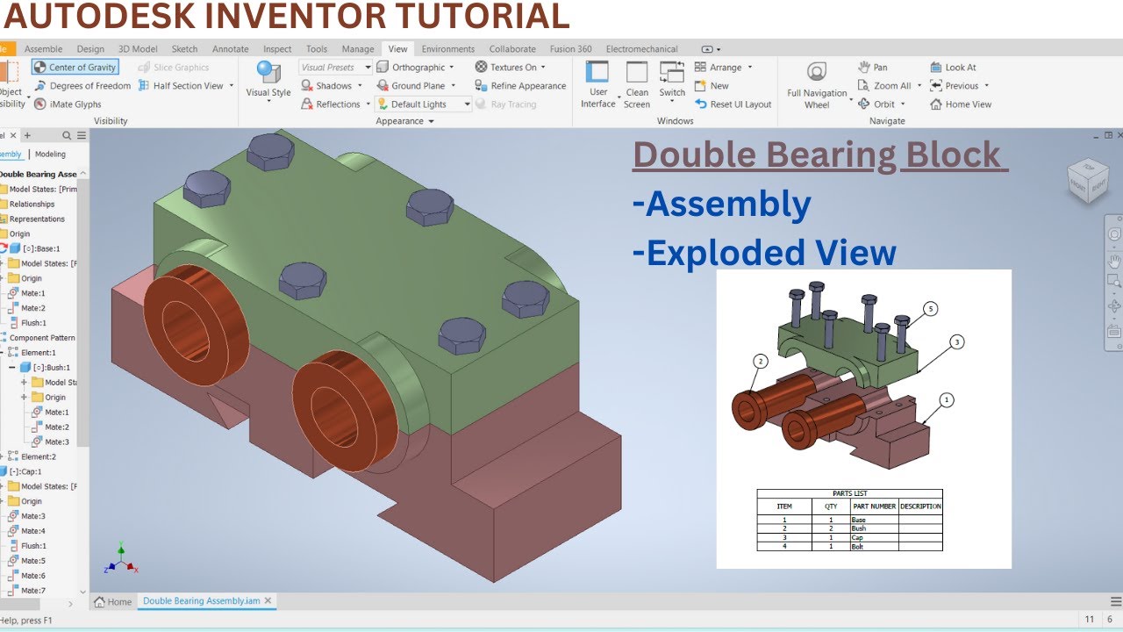Open Half Section View dropdown arrow

[232, 86]
